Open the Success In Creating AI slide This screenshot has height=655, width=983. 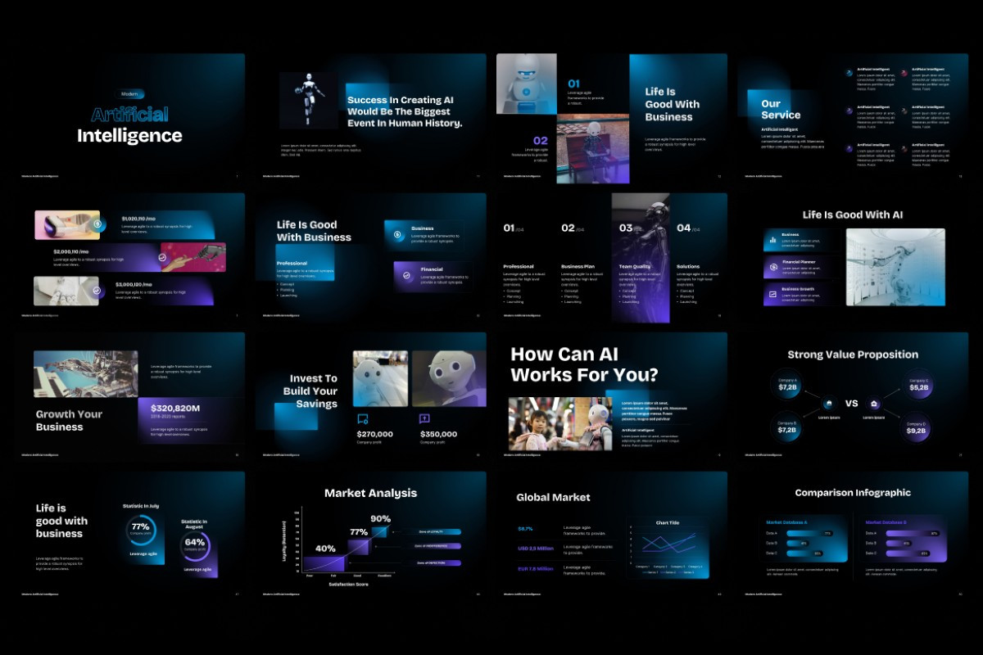click(370, 117)
